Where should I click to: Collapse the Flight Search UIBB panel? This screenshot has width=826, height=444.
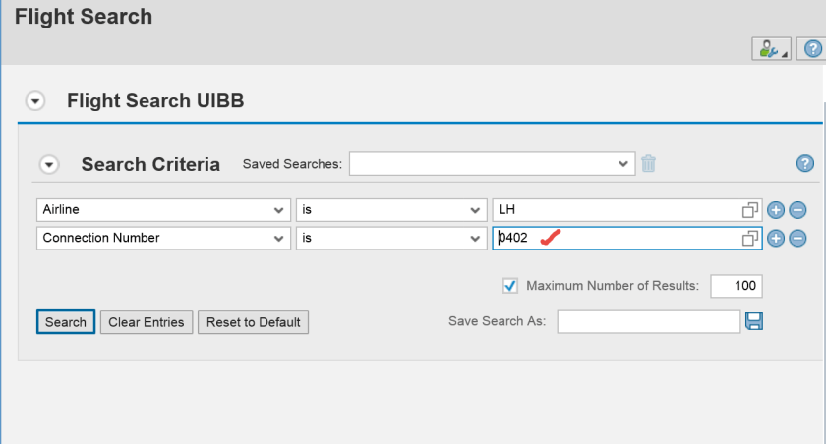(36, 101)
